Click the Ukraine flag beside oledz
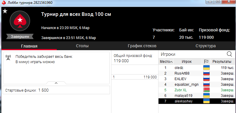The width and height of the screenshot is (236, 113). tap(206, 68)
